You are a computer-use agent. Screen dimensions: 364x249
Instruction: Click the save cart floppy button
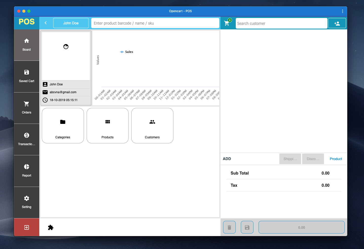(x=247, y=227)
